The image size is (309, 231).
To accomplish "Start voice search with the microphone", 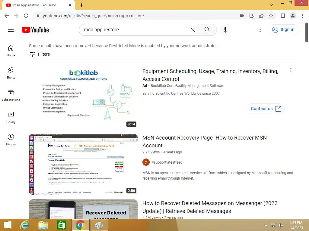I will 225,30.
